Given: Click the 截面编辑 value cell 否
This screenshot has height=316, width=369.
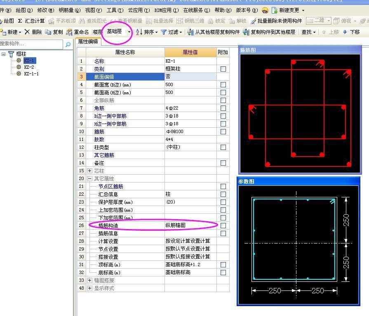Looking at the screenshot, I should (190, 77).
